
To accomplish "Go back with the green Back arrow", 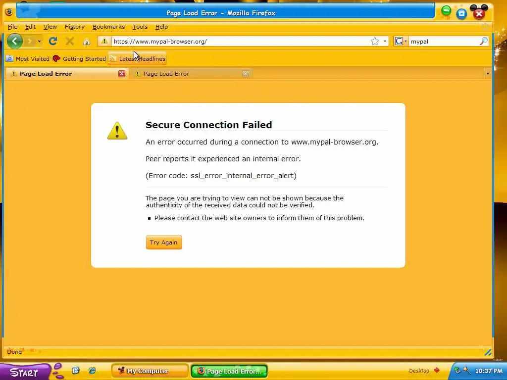I will pos(14,41).
